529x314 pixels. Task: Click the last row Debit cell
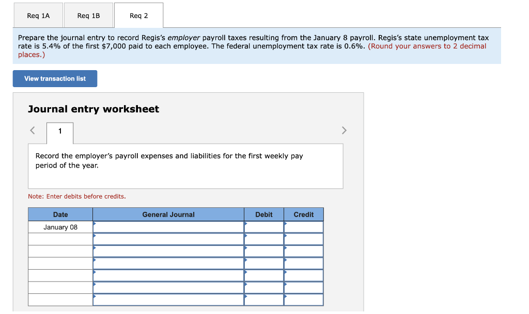pyautogui.click(x=264, y=300)
